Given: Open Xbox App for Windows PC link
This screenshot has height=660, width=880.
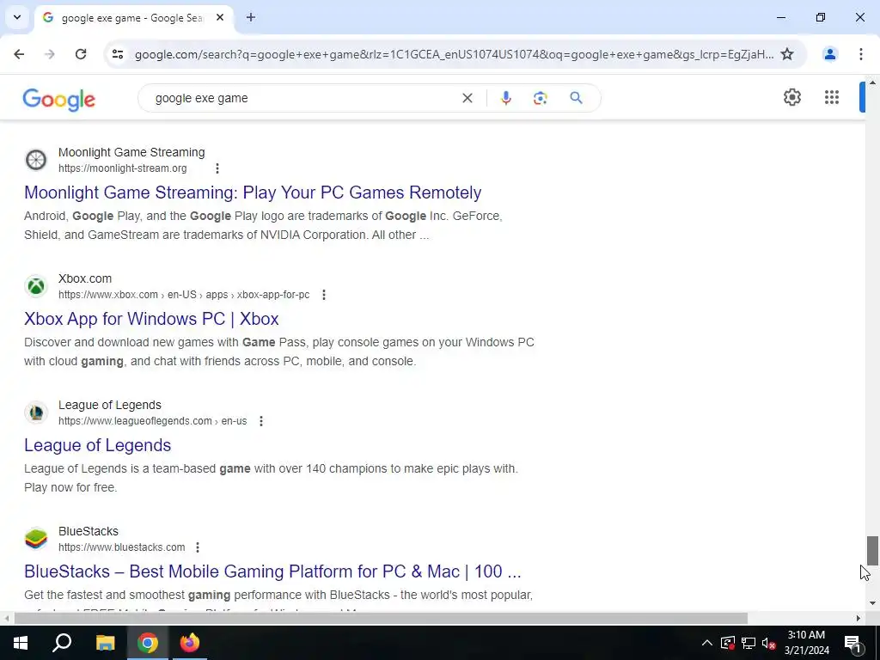Looking at the screenshot, I should (x=151, y=319).
